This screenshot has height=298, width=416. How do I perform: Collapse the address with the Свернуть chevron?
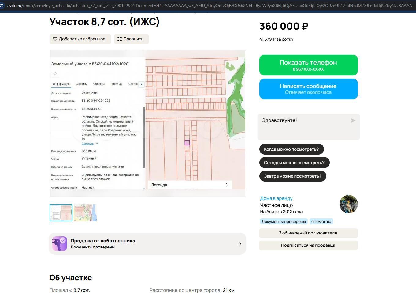coord(97,144)
